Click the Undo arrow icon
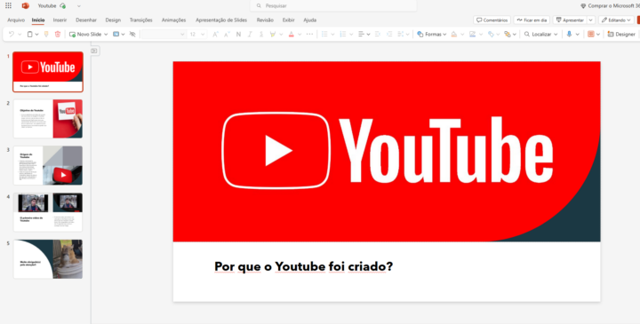The image size is (640, 324). click(12, 35)
